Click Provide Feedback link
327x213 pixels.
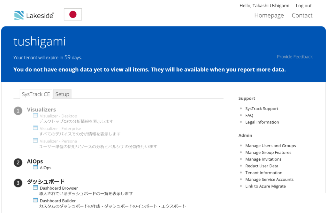coord(295,57)
